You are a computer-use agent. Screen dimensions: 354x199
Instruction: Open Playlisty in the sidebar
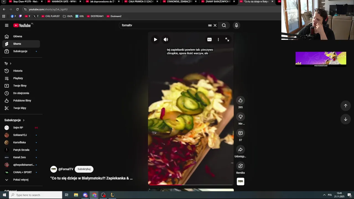point(21,78)
